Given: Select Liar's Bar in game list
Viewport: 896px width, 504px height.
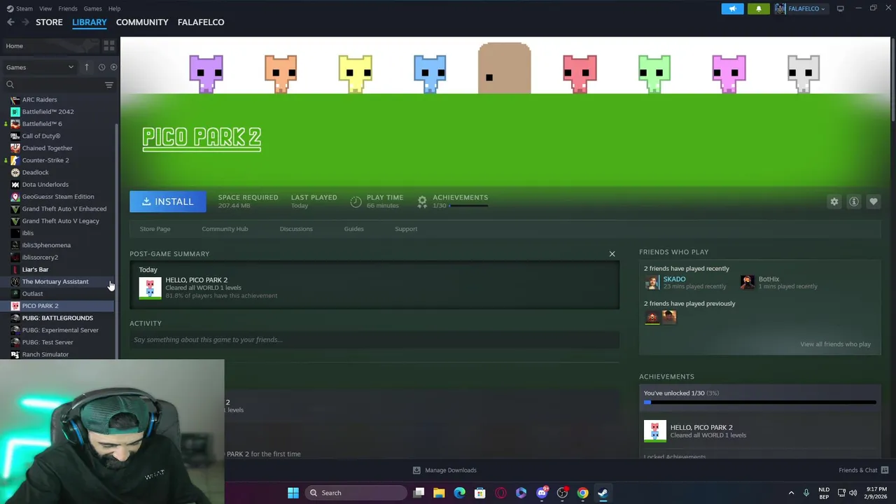Looking at the screenshot, I should [59, 269].
